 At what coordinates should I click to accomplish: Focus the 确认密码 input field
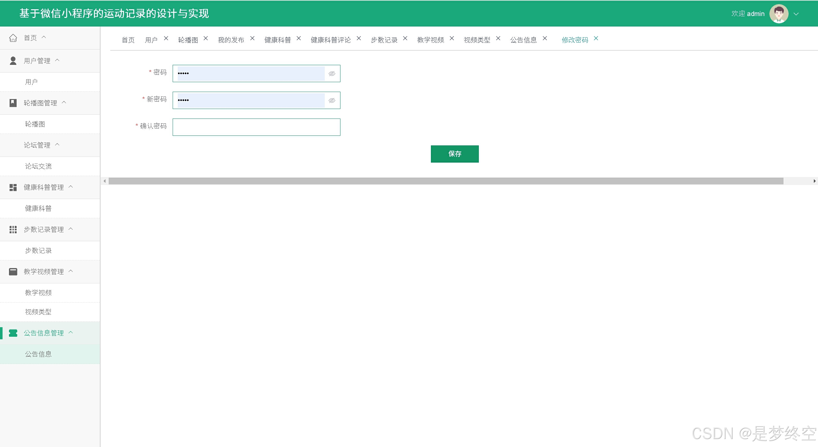tap(256, 127)
